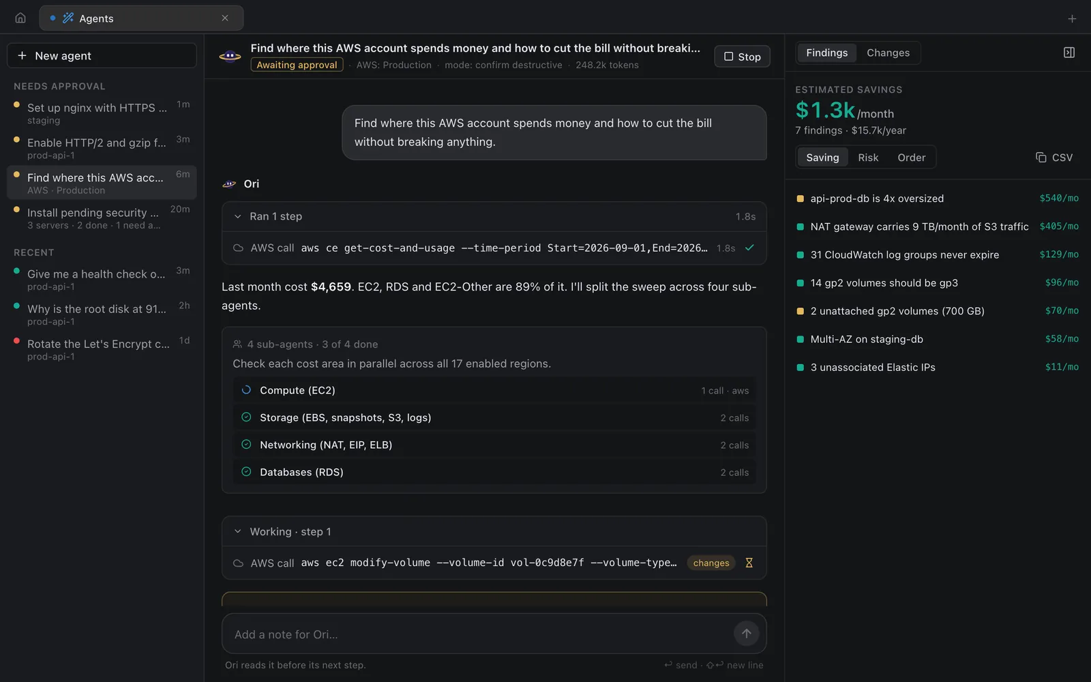Sort findings by Saving
This screenshot has width=1091, height=682.
point(822,158)
